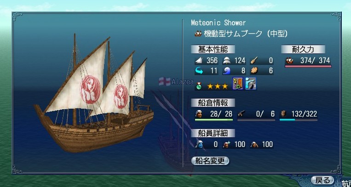Click the cannon icon beside 0/6
This screenshot has width=351, height=187.
tap(242, 114)
